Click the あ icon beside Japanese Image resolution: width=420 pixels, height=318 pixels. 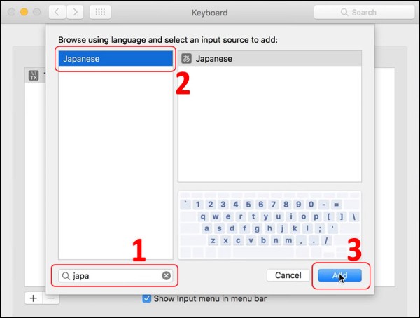[186, 59]
